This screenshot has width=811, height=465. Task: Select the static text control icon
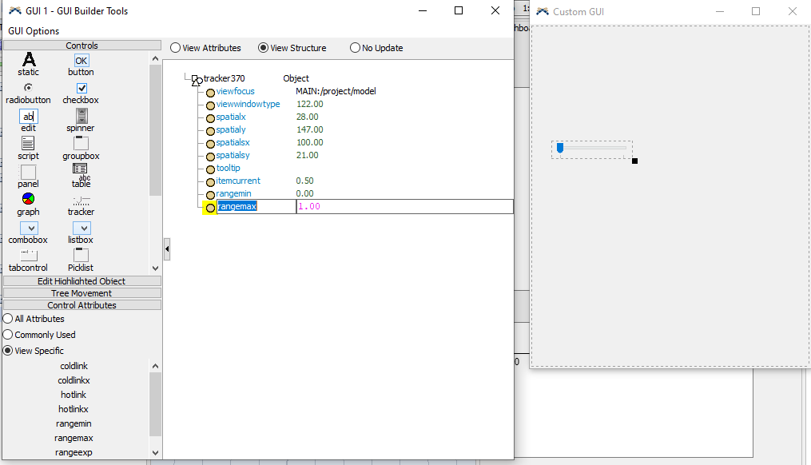pyautogui.click(x=29, y=60)
